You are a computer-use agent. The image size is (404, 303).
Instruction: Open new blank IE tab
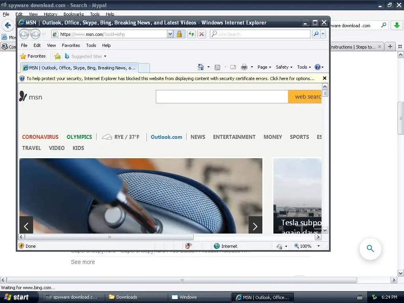click(x=144, y=68)
